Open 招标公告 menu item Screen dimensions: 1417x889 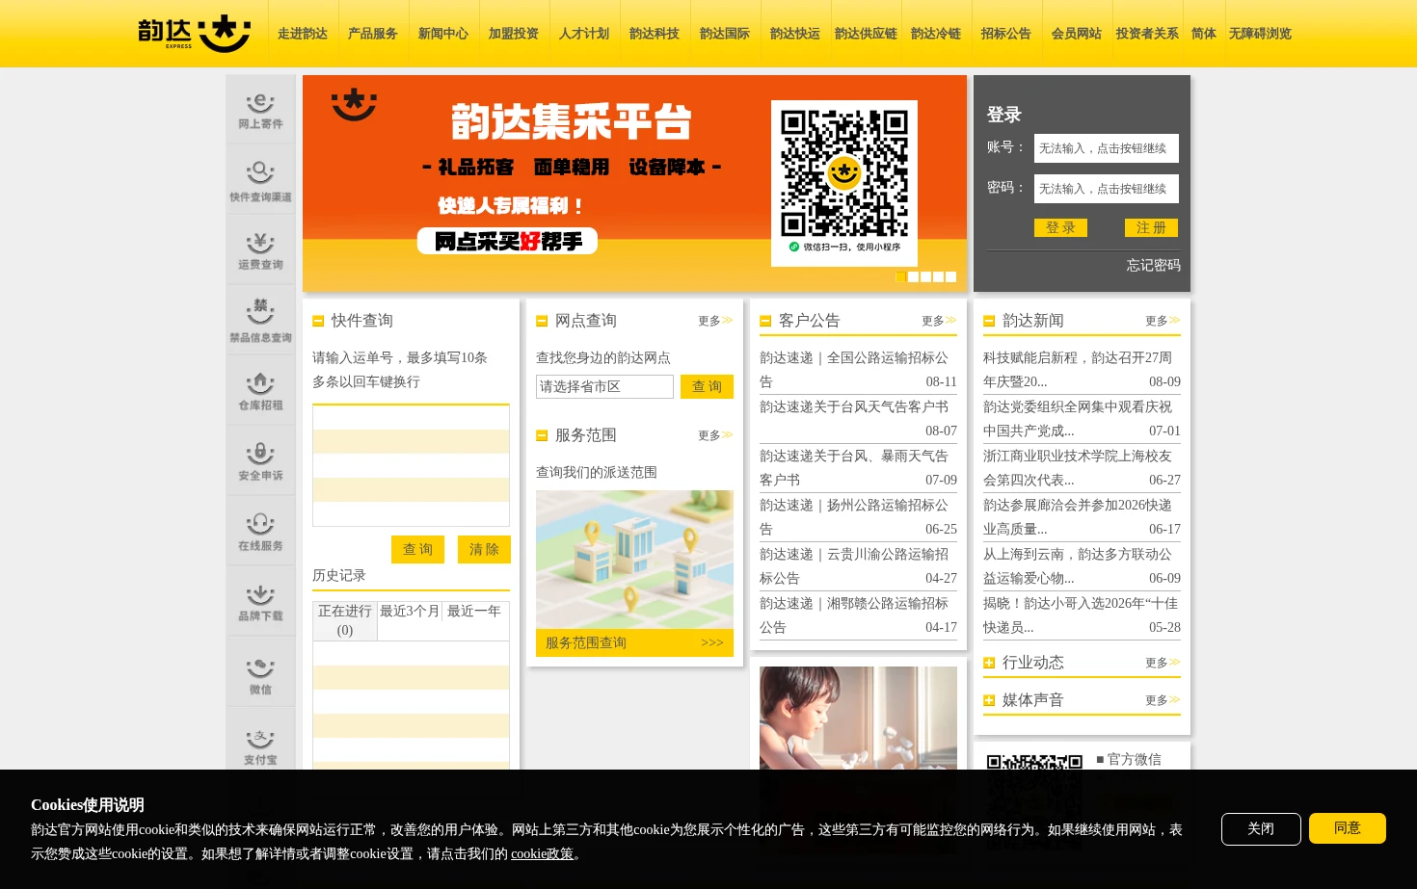tap(1006, 34)
